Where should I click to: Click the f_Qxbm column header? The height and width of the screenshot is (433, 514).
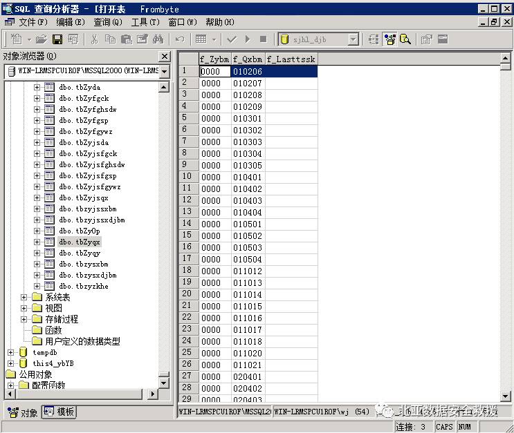point(248,59)
